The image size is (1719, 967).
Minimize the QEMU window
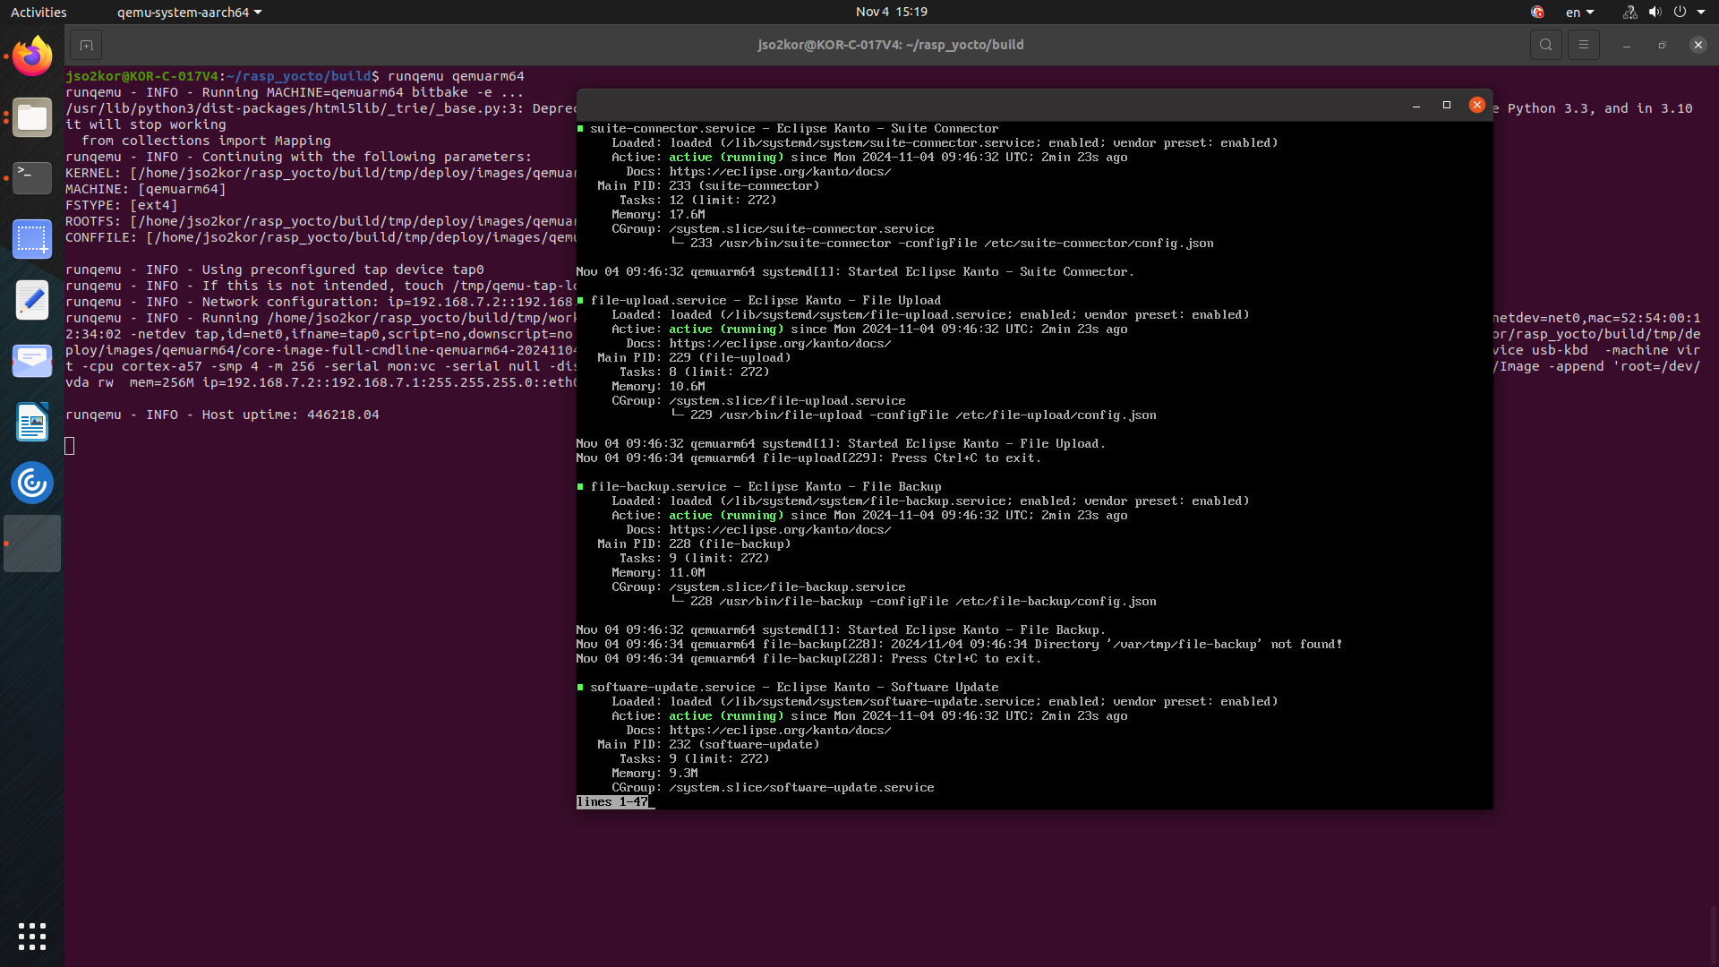1416,106
